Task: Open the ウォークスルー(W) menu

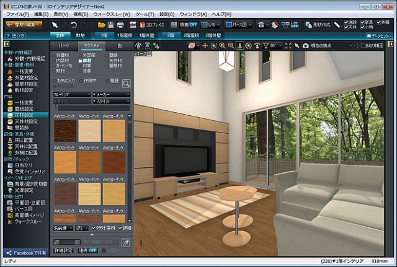Action: pyautogui.click(x=110, y=13)
